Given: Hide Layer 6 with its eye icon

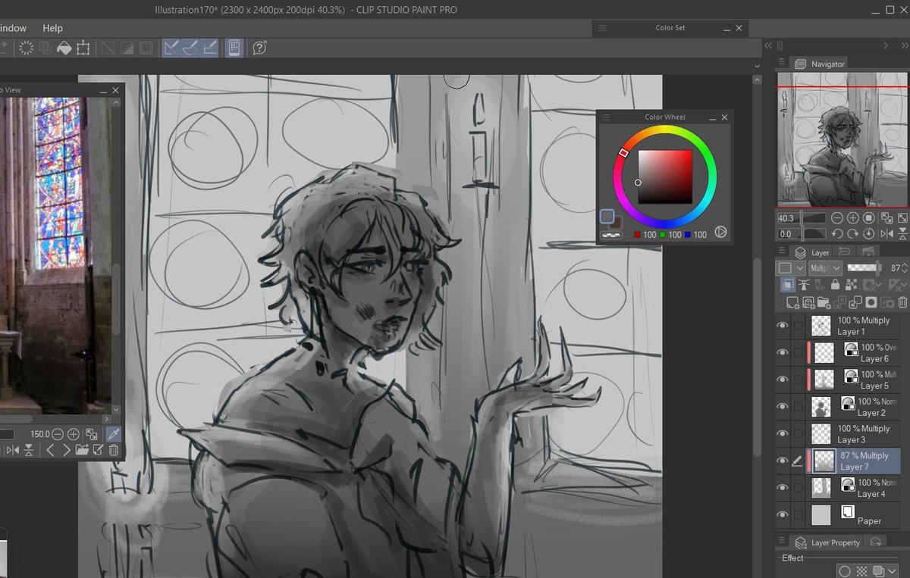Looking at the screenshot, I should pos(783,353).
